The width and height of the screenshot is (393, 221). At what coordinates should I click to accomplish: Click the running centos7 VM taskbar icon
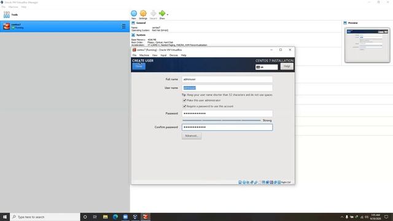pos(146,217)
